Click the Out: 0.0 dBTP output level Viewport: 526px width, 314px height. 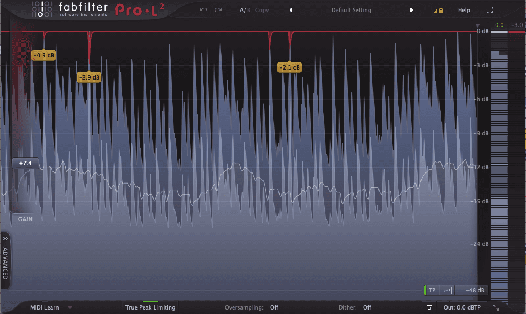(x=462, y=307)
